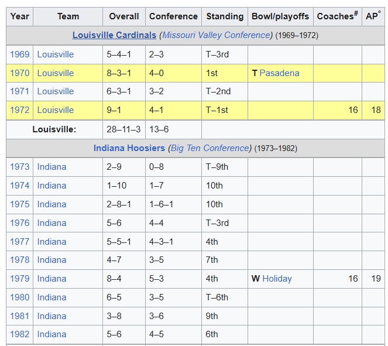Open the Pasadena bowl link
Image resolution: width=388 pixels, height=346 pixels.
coord(279,73)
